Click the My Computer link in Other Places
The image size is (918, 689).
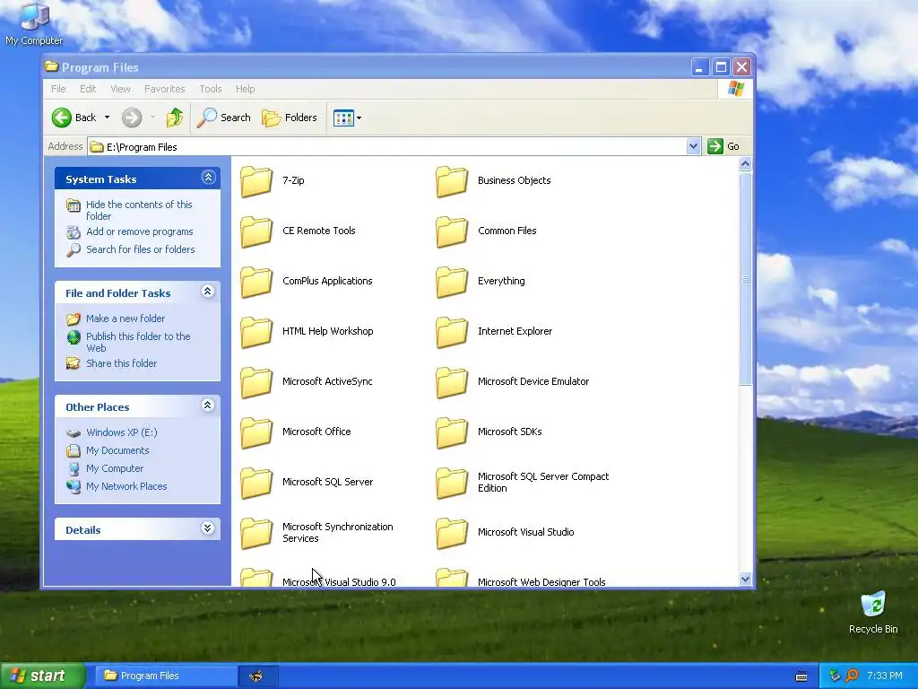(115, 468)
